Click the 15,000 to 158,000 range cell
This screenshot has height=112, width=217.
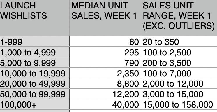[x=179, y=104]
